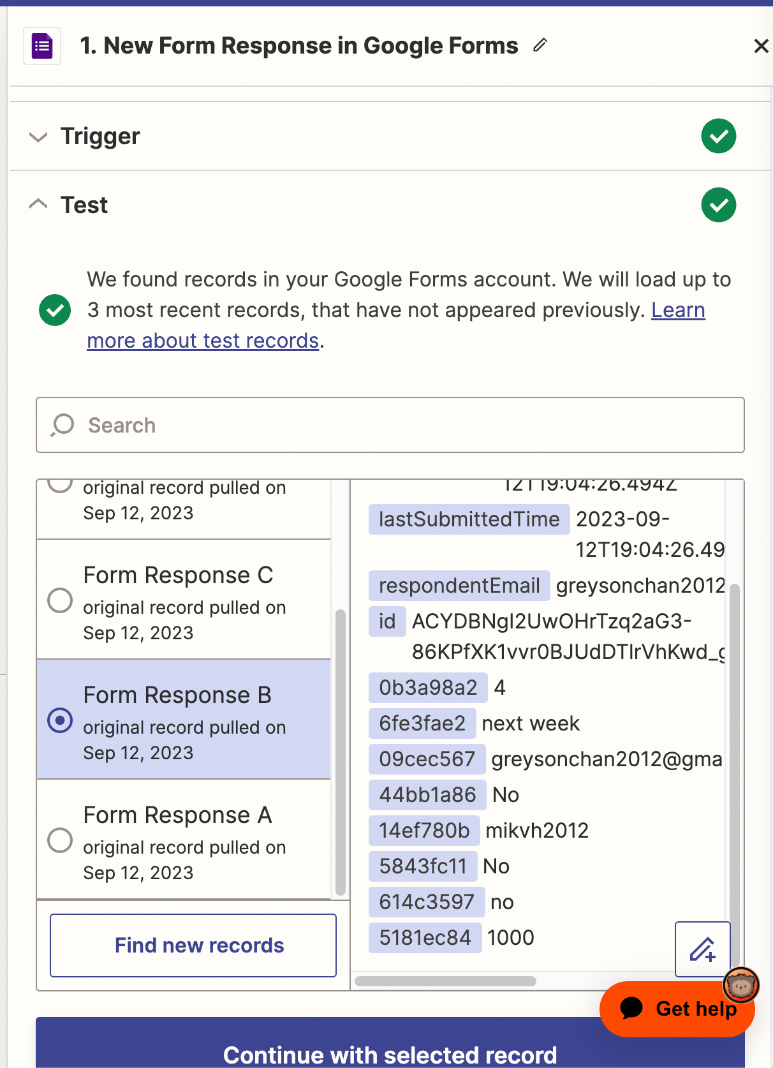The height and width of the screenshot is (1068, 773).
Task: Click the 6fe3fae2 field label
Action: click(x=422, y=723)
